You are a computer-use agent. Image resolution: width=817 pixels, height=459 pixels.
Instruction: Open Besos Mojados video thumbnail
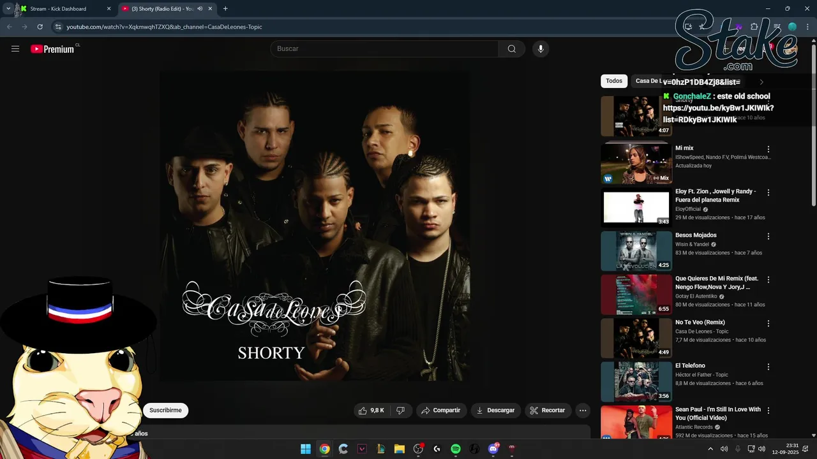pos(636,251)
